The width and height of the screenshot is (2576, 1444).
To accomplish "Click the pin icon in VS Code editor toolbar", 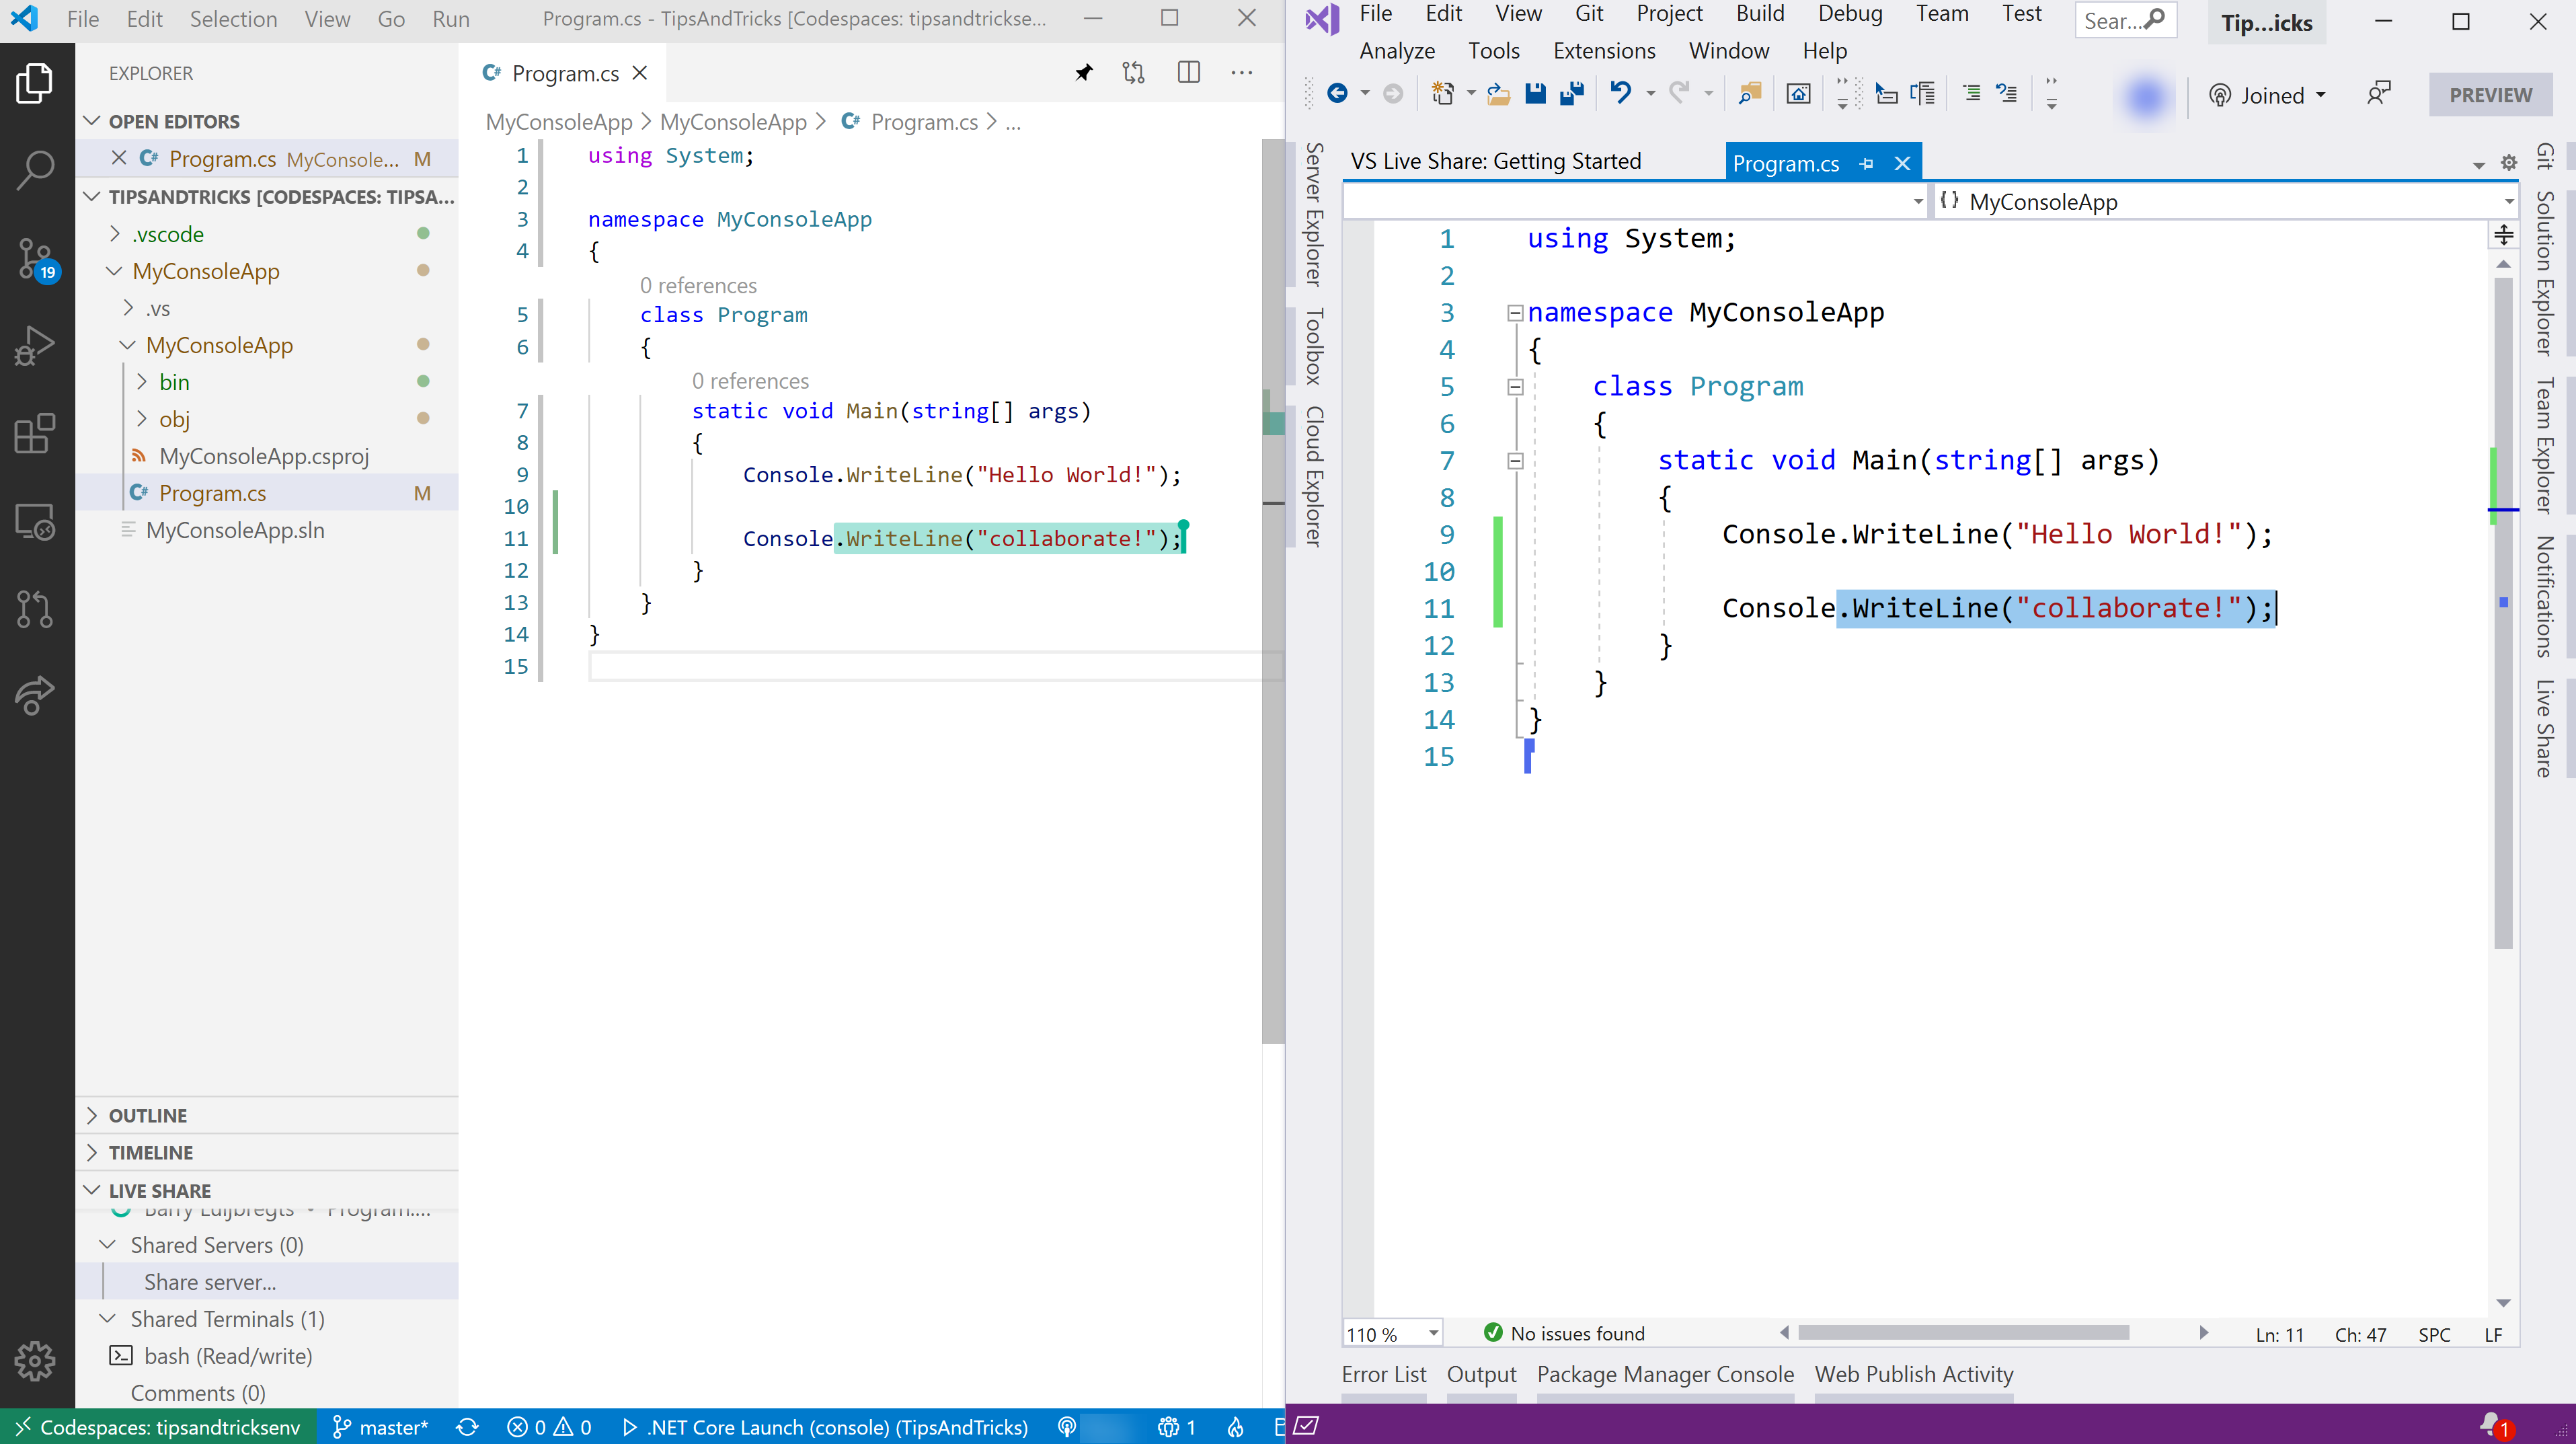I will [x=1083, y=73].
